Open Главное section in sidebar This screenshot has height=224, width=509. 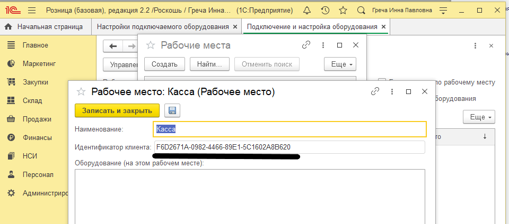point(35,45)
